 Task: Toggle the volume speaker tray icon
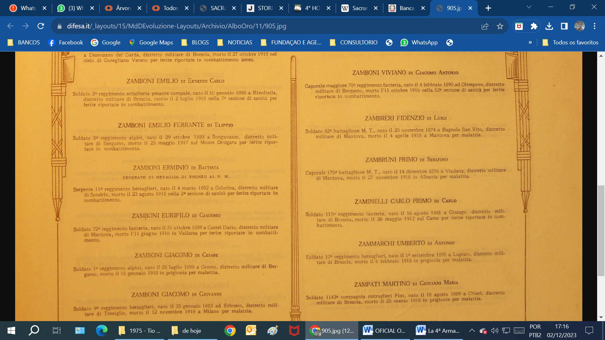pos(494,331)
